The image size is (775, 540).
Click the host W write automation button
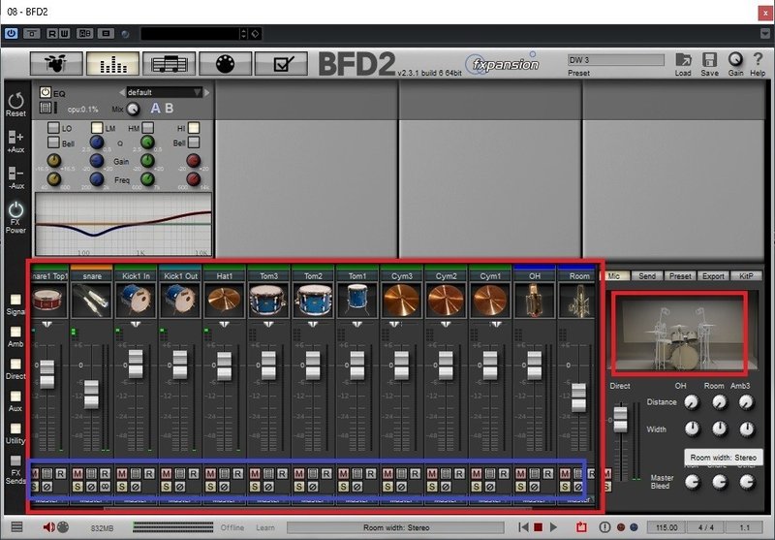(x=64, y=34)
